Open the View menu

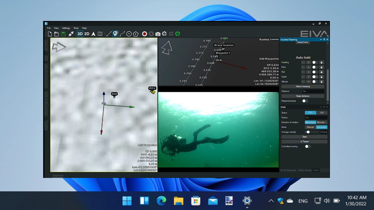56,28
